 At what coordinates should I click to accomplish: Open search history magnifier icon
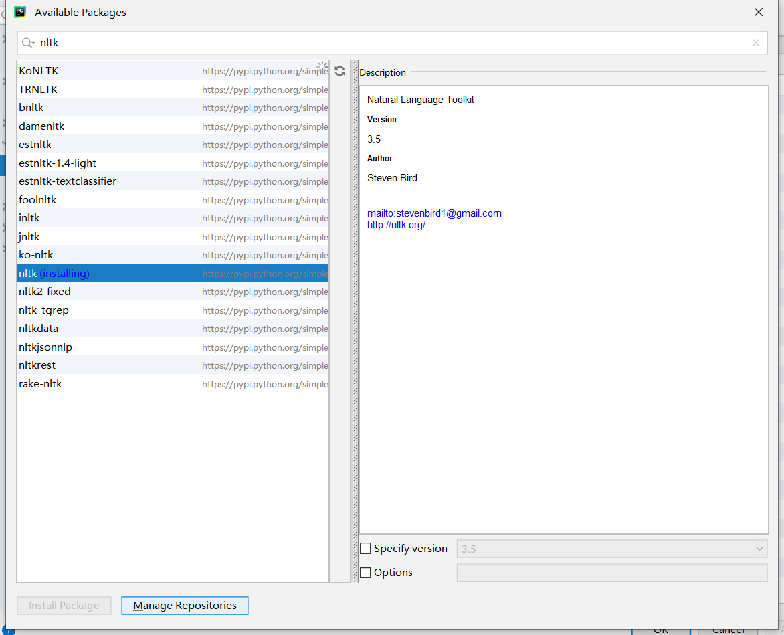(28, 43)
